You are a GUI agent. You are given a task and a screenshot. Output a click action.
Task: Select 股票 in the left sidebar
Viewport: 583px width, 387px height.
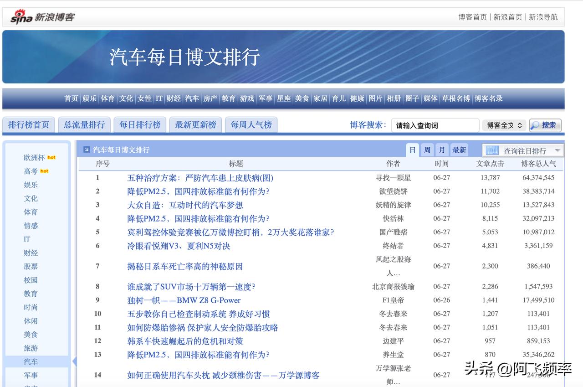pyautogui.click(x=31, y=267)
